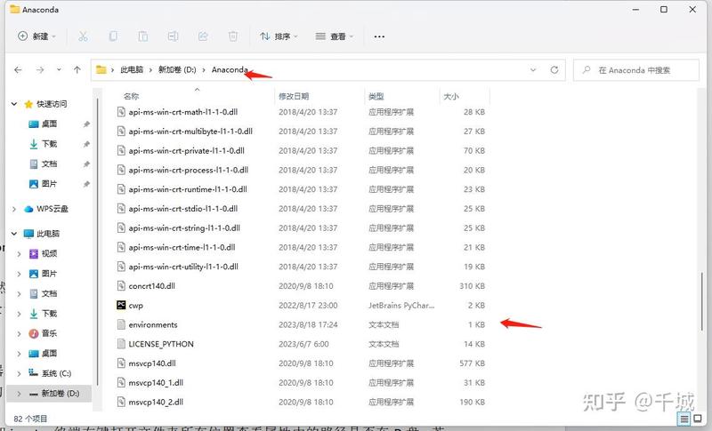
Task: Click the Cut scissors icon
Action: [x=83, y=36]
